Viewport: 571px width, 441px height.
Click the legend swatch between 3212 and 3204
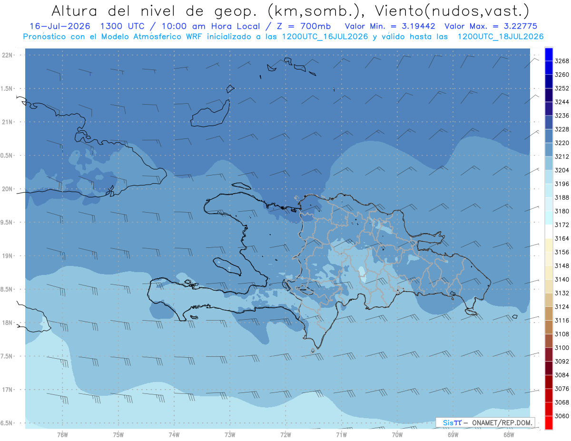tap(549, 163)
